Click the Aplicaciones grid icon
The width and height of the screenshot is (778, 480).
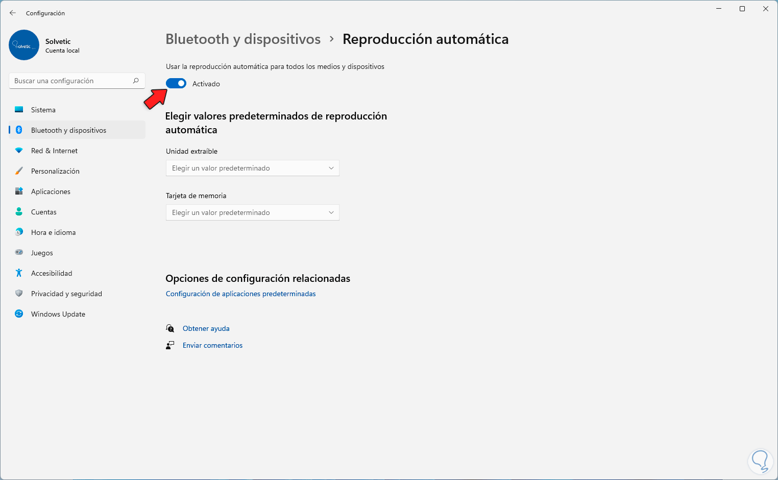coord(19,191)
